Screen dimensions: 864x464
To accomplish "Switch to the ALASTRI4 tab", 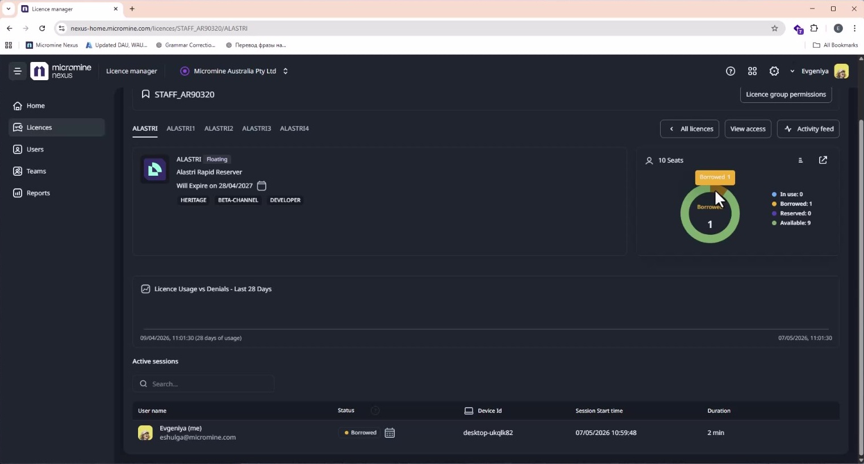I will (294, 129).
